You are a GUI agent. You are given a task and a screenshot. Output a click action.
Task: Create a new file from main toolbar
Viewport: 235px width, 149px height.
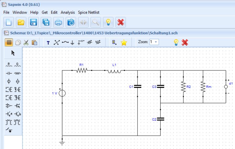pos(9,22)
